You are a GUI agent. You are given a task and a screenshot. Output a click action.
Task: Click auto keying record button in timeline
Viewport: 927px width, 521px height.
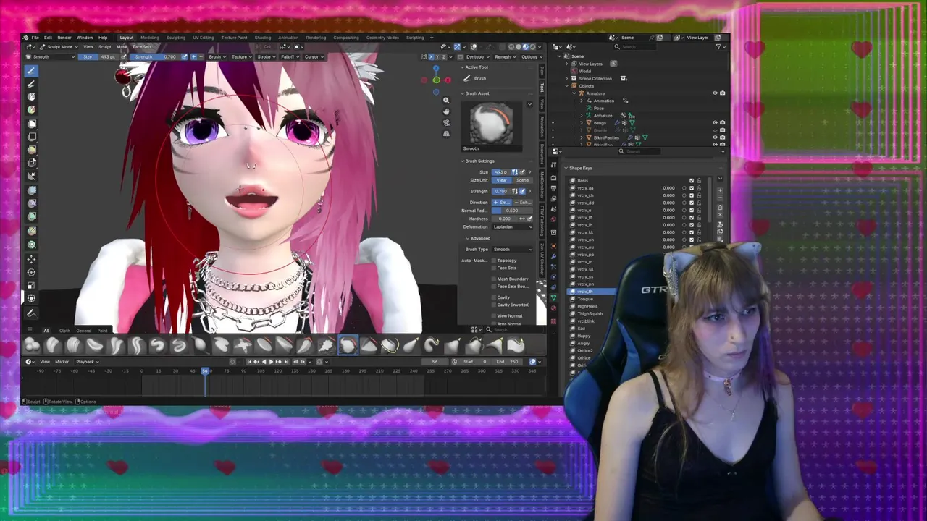(x=233, y=362)
